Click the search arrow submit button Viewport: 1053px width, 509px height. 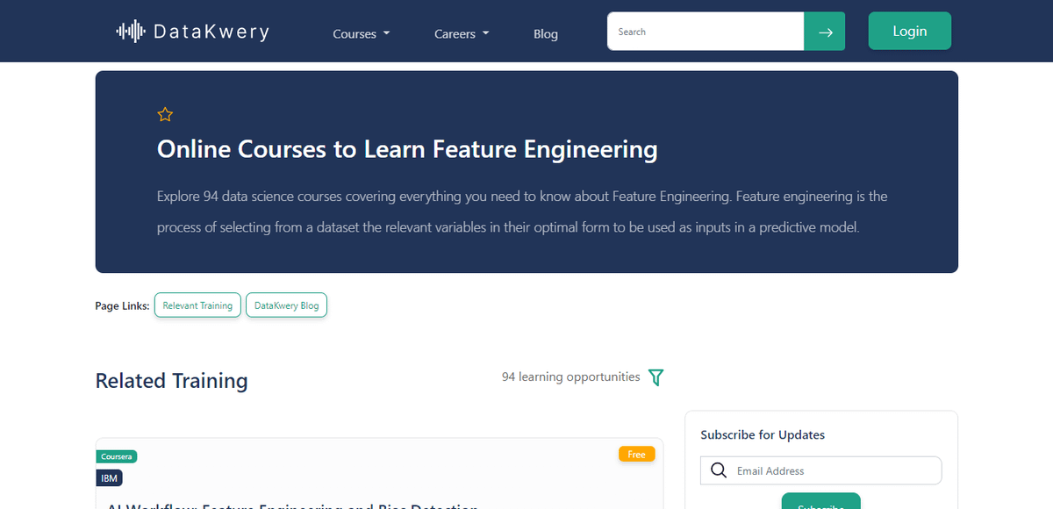[825, 32]
